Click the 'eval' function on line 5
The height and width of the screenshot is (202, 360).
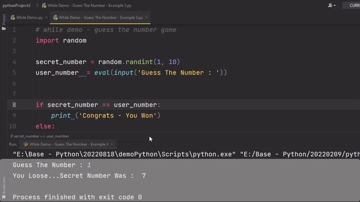(x=102, y=72)
